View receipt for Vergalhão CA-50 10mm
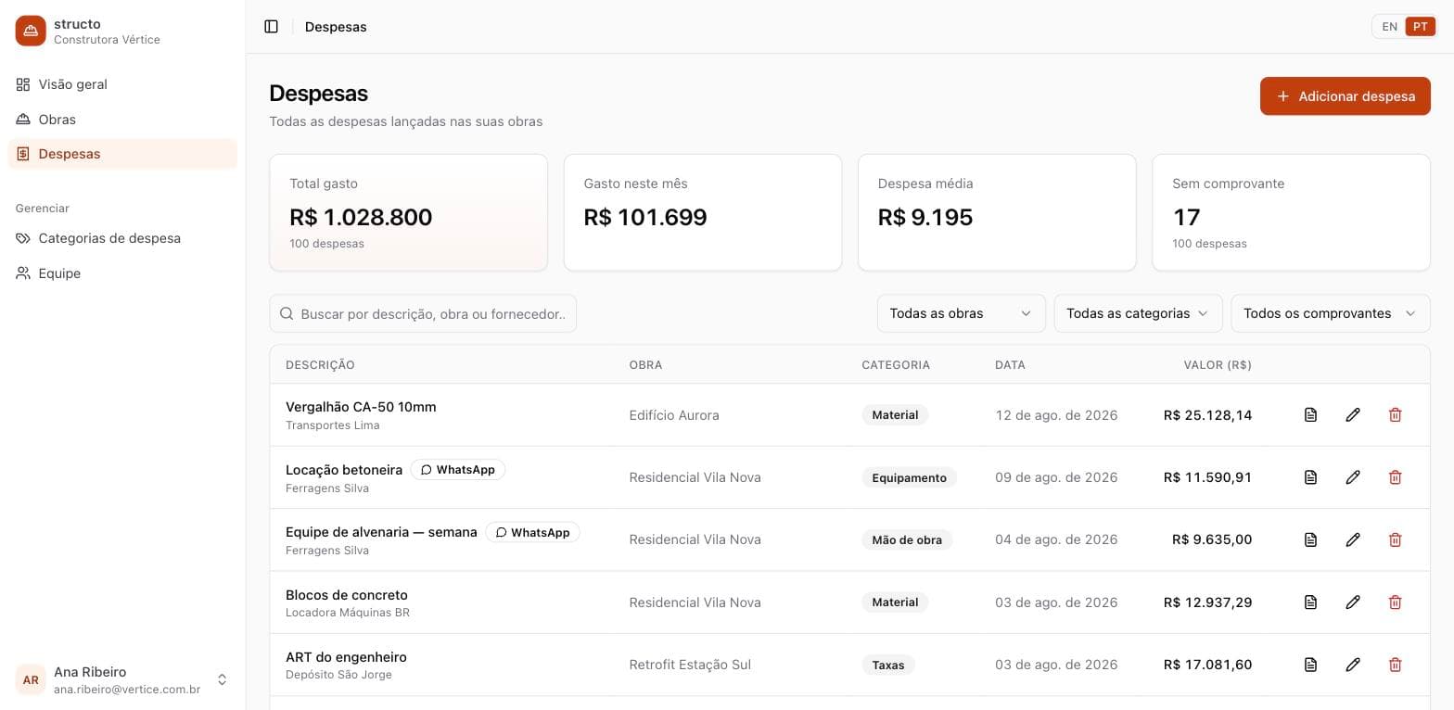Viewport: 1454px width, 710px height. pyautogui.click(x=1310, y=415)
